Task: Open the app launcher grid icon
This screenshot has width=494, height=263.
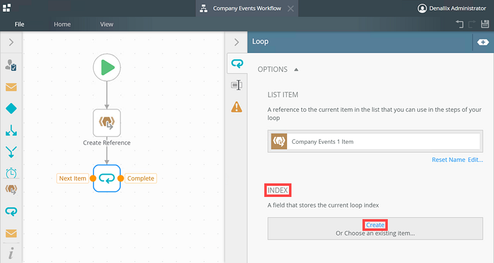Action: pos(7,8)
